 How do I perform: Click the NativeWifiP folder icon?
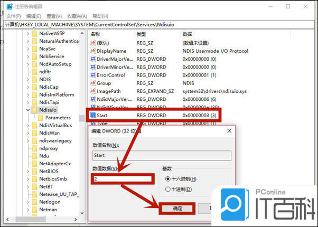(34, 33)
